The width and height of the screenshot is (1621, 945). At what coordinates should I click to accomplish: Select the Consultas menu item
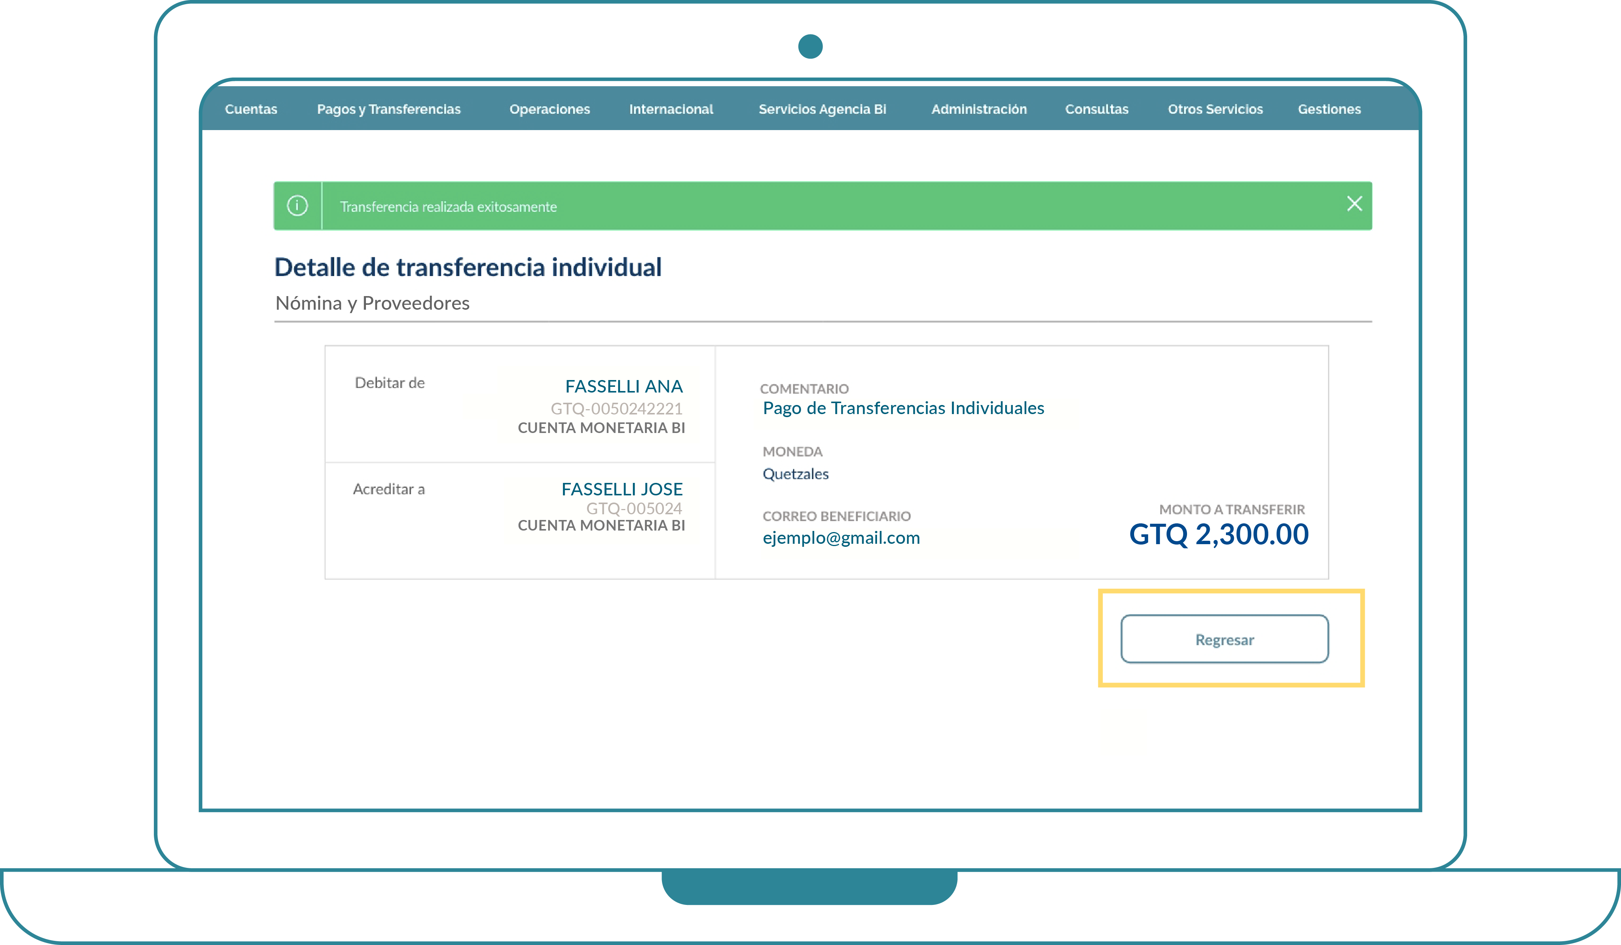(x=1096, y=109)
